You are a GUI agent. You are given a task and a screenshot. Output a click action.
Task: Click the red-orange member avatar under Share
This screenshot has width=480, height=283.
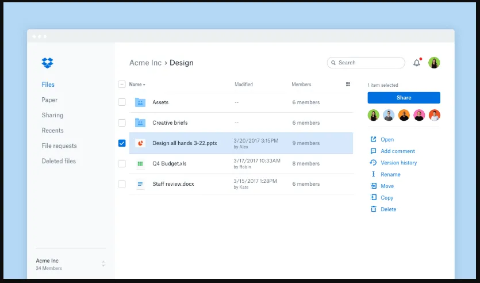(435, 116)
